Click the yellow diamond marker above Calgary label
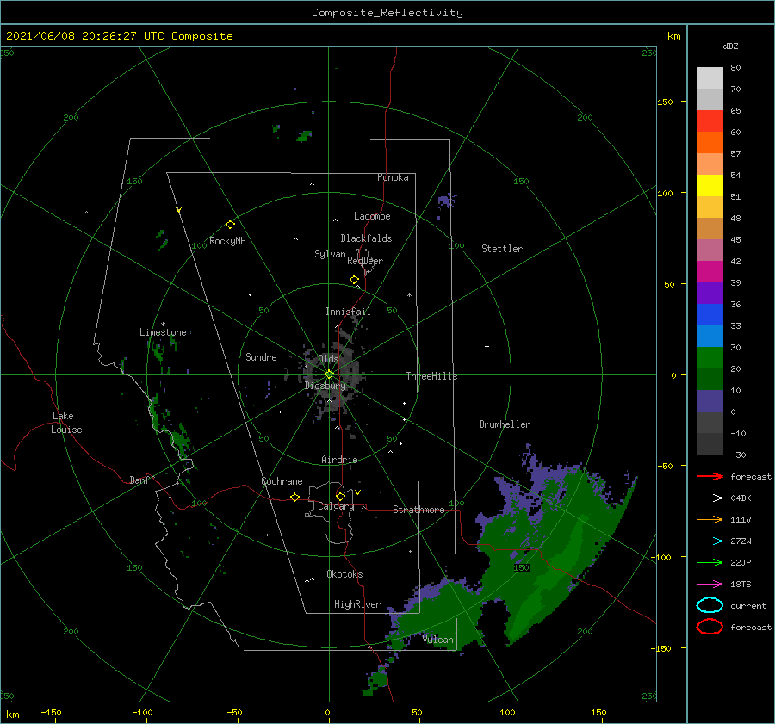775x724 pixels. 340,496
